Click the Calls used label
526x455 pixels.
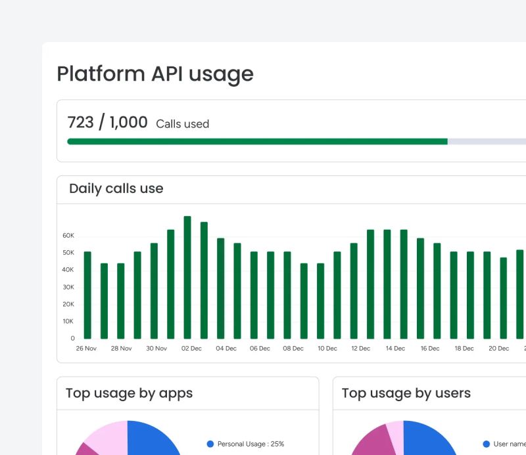[x=182, y=124]
